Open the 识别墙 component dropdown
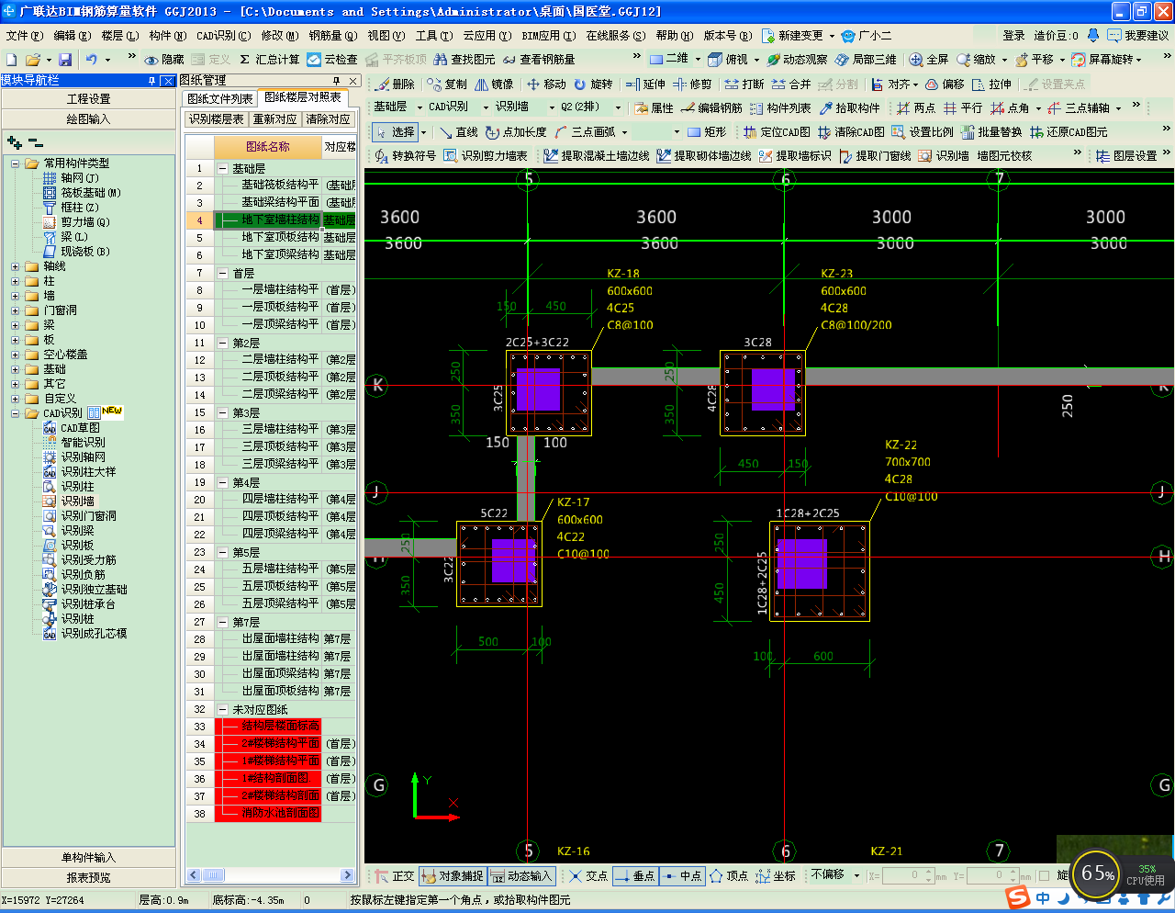The width and height of the screenshot is (1175, 913). (x=551, y=107)
